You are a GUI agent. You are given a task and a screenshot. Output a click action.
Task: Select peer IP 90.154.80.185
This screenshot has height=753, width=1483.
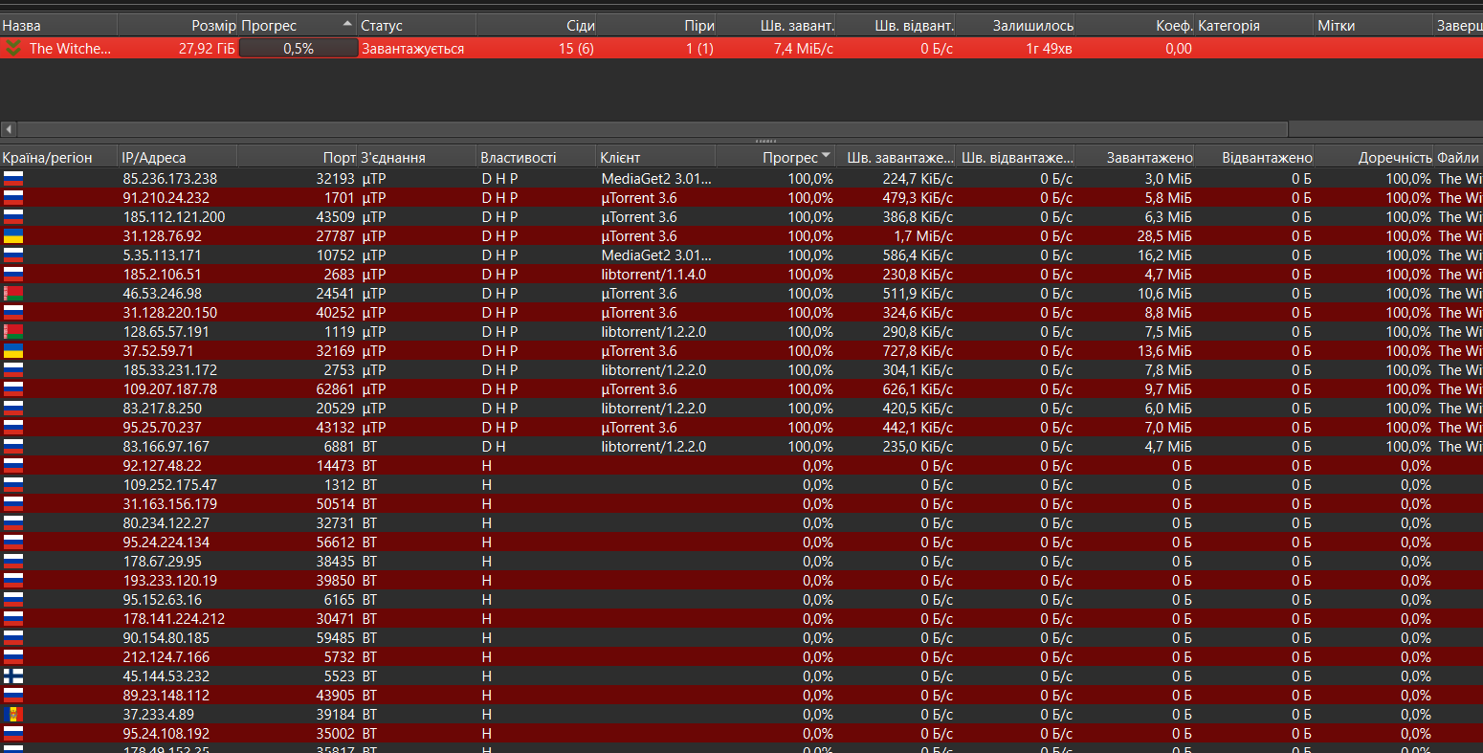(166, 637)
